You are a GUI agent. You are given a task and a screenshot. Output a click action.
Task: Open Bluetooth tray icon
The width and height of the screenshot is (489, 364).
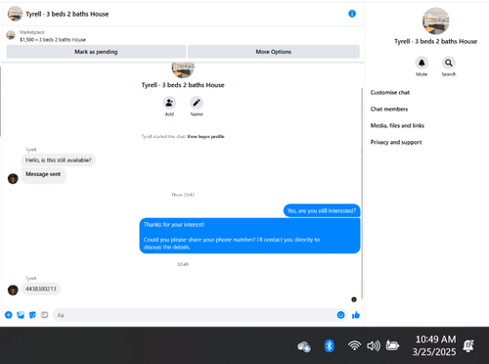tap(330, 345)
